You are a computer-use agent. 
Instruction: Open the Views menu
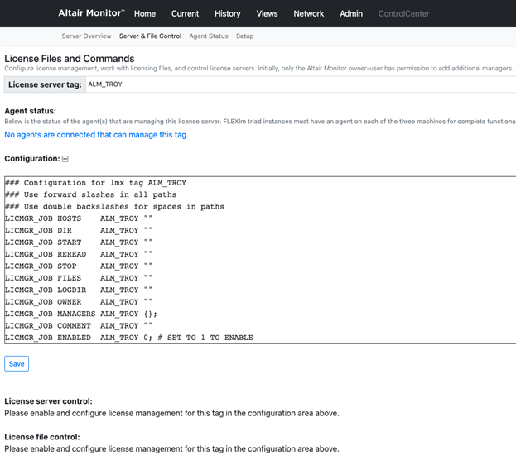tap(267, 14)
